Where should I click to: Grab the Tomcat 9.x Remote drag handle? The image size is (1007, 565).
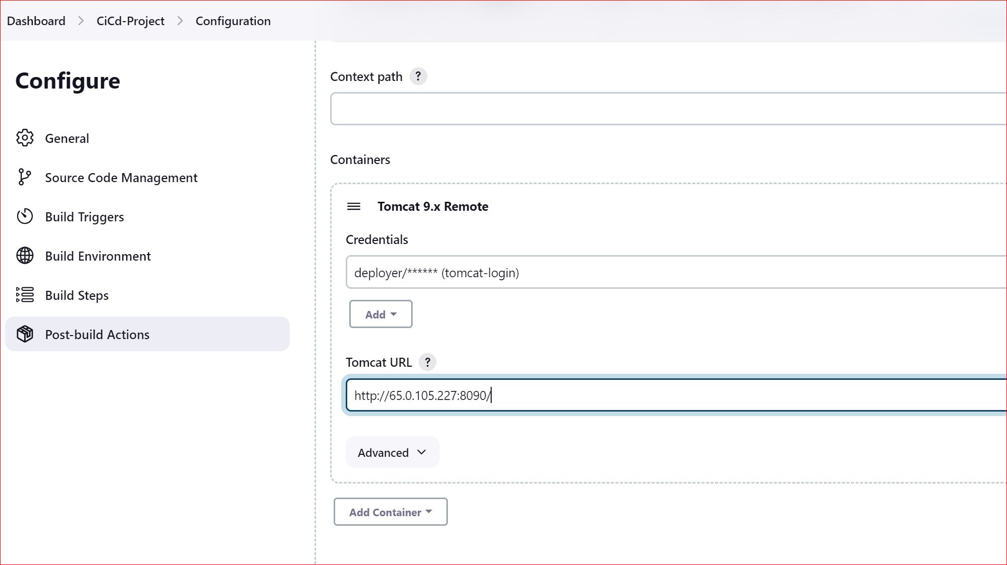(354, 206)
